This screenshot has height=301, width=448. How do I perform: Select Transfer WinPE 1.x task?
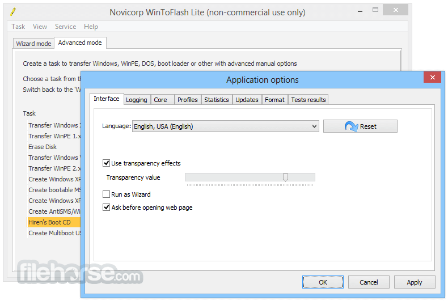point(54,136)
